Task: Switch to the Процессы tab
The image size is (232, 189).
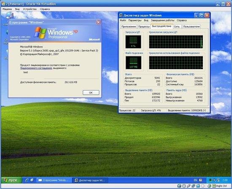Action: coord(144,27)
